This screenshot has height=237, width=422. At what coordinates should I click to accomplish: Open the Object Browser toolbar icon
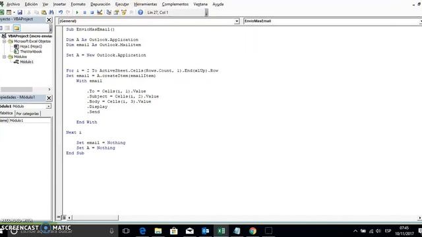(124, 13)
